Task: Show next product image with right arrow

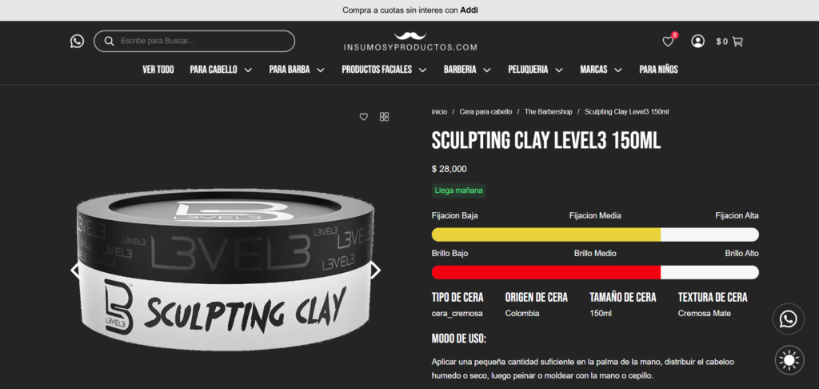Action: (375, 271)
